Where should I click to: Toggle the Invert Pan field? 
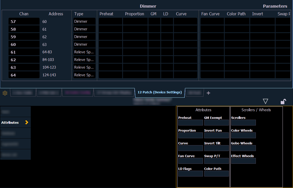pos(216,135)
